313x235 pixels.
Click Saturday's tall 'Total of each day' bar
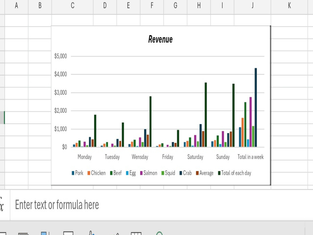pos(206,115)
